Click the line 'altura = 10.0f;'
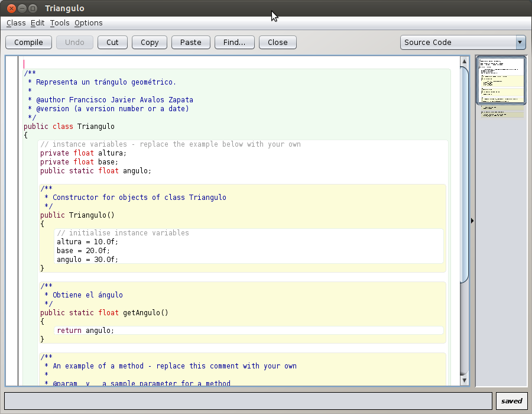 [x=87, y=242]
